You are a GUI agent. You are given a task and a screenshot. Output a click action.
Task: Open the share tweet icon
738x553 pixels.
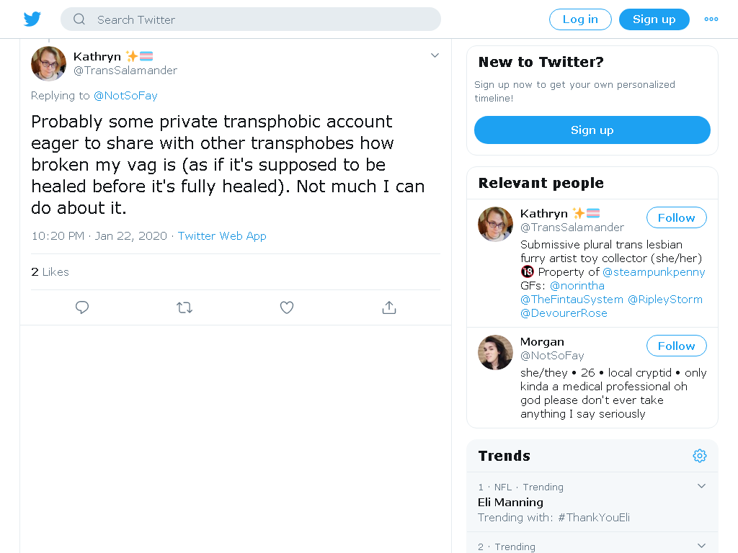[388, 307]
